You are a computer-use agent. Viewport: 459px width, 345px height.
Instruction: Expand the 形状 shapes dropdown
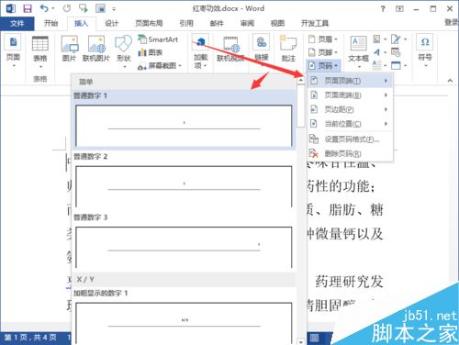(124, 66)
